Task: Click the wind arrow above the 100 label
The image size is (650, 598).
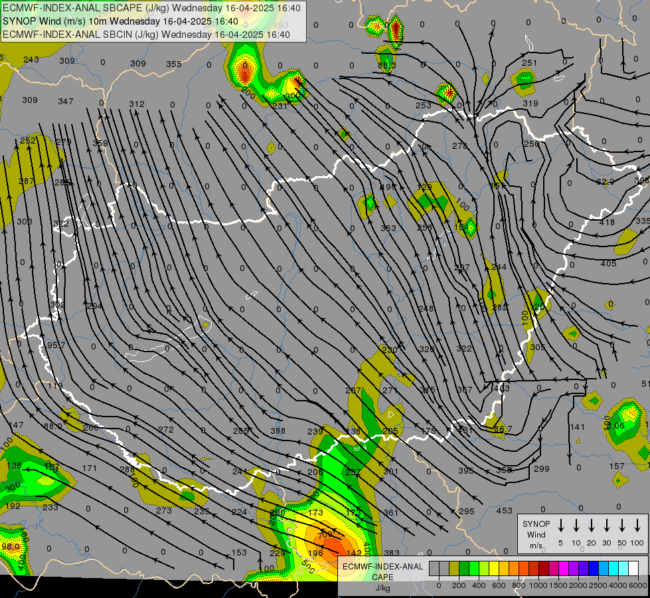Action: pos(637,526)
